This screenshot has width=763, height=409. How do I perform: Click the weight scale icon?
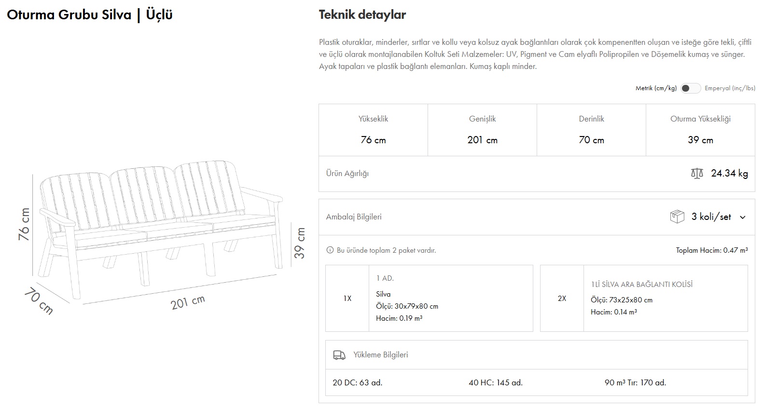coord(696,174)
